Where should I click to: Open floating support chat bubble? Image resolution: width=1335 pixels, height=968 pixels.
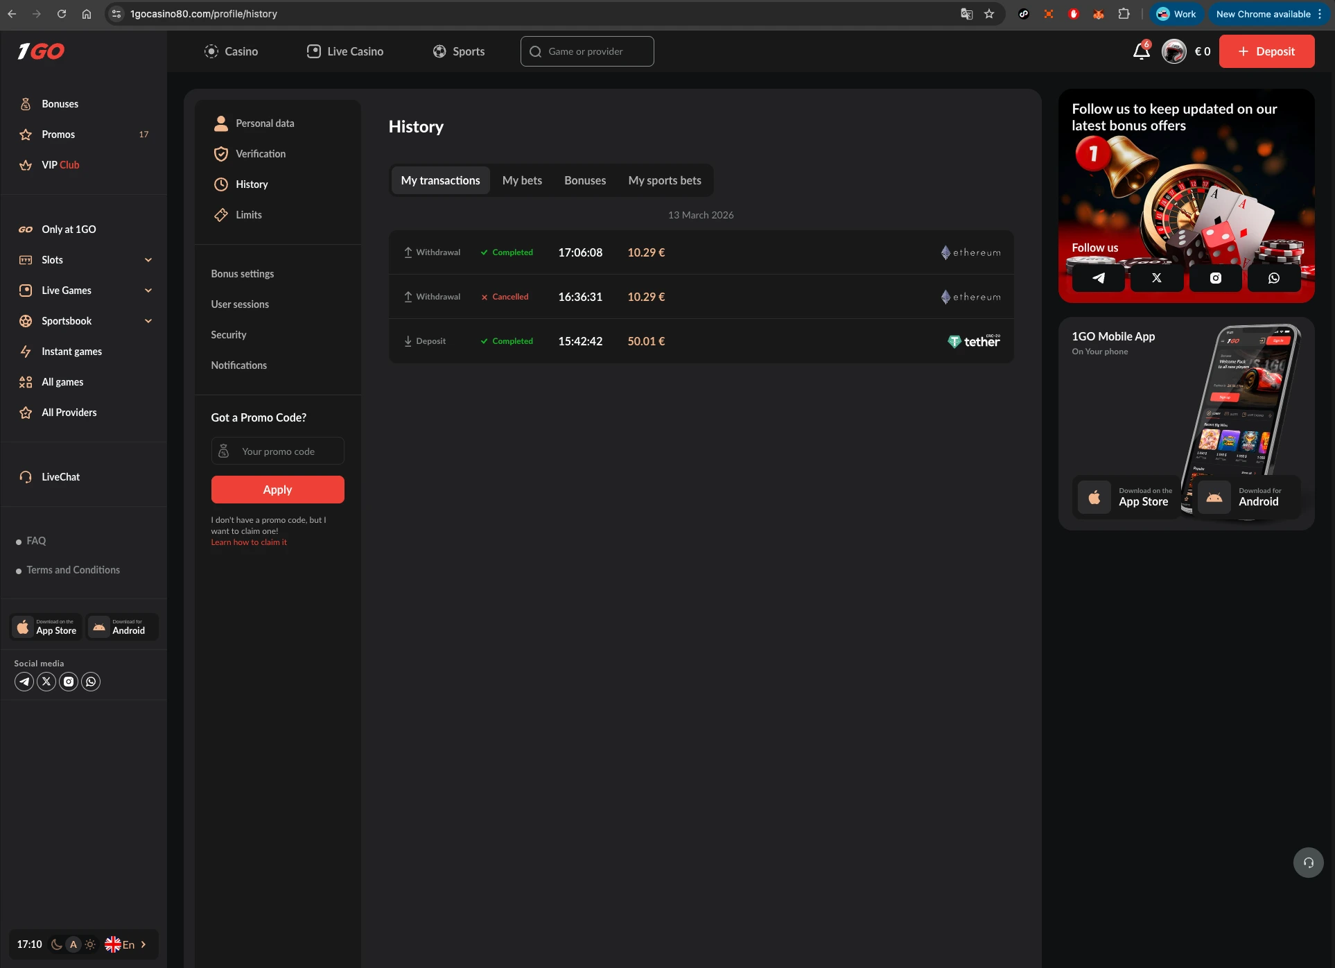coord(1308,863)
